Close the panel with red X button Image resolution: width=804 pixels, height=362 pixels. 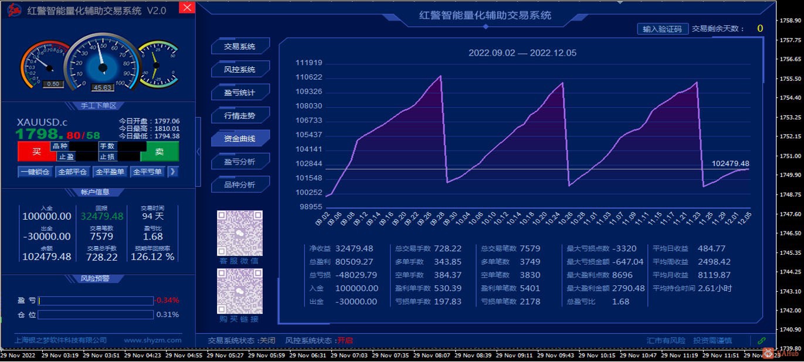click(186, 7)
